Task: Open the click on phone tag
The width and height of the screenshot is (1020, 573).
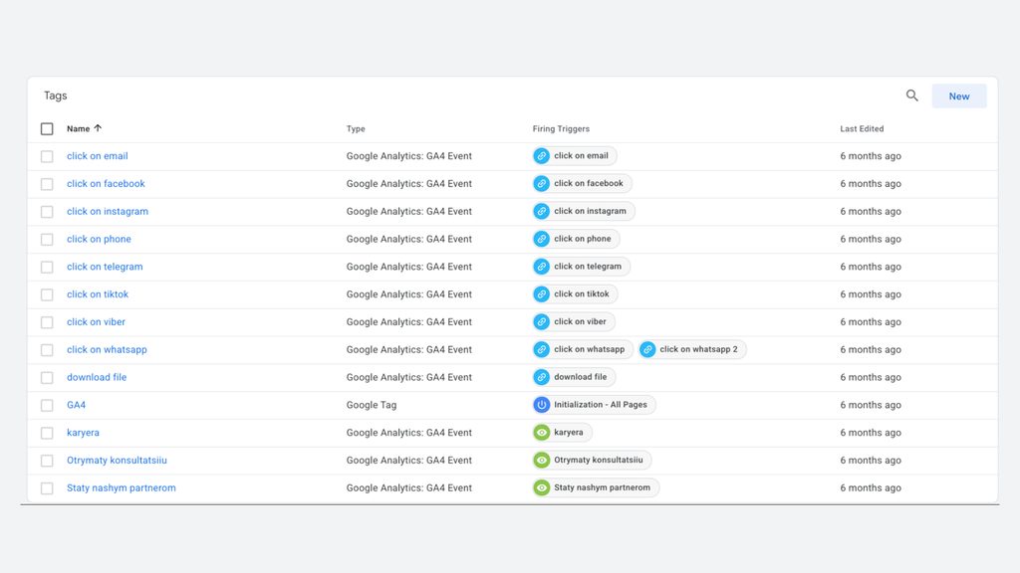Action: tap(99, 239)
